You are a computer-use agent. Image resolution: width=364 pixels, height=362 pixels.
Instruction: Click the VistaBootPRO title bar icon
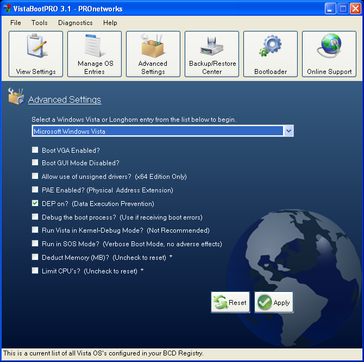pyautogui.click(x=7, y=8)
